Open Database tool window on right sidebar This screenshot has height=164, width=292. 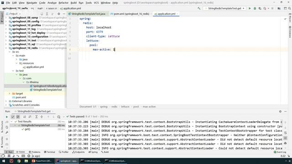290,31
